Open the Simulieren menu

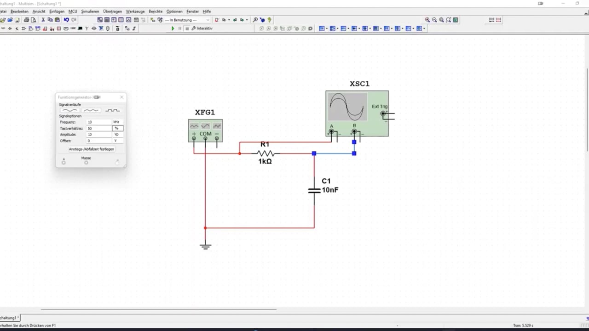(x=90, y=11)
